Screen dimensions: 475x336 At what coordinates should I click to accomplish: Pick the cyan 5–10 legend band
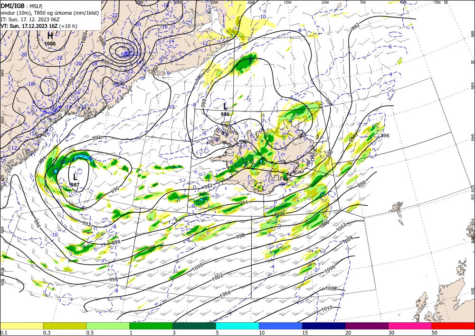point(237,326)
